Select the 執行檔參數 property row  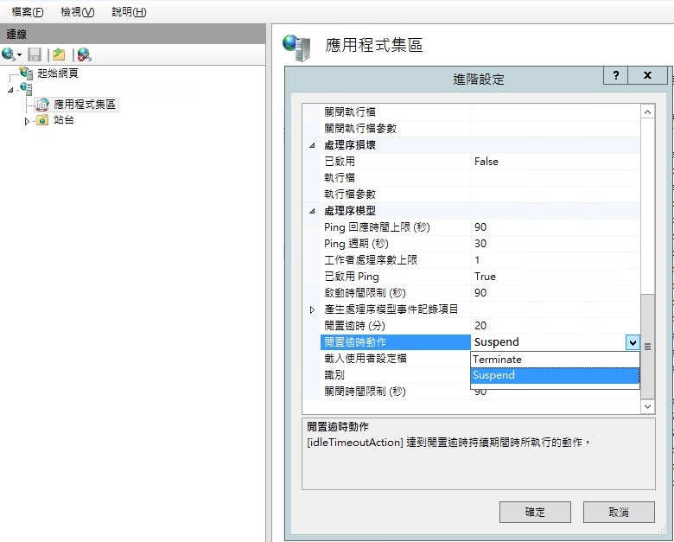480,194
